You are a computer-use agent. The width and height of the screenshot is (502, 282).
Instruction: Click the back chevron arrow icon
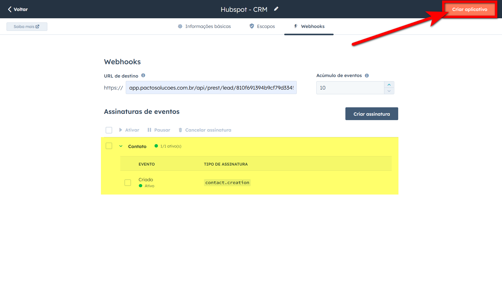[10, 9]
